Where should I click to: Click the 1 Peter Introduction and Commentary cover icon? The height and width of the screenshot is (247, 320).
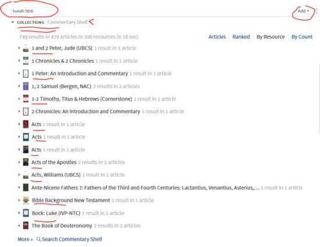(26, 74)
